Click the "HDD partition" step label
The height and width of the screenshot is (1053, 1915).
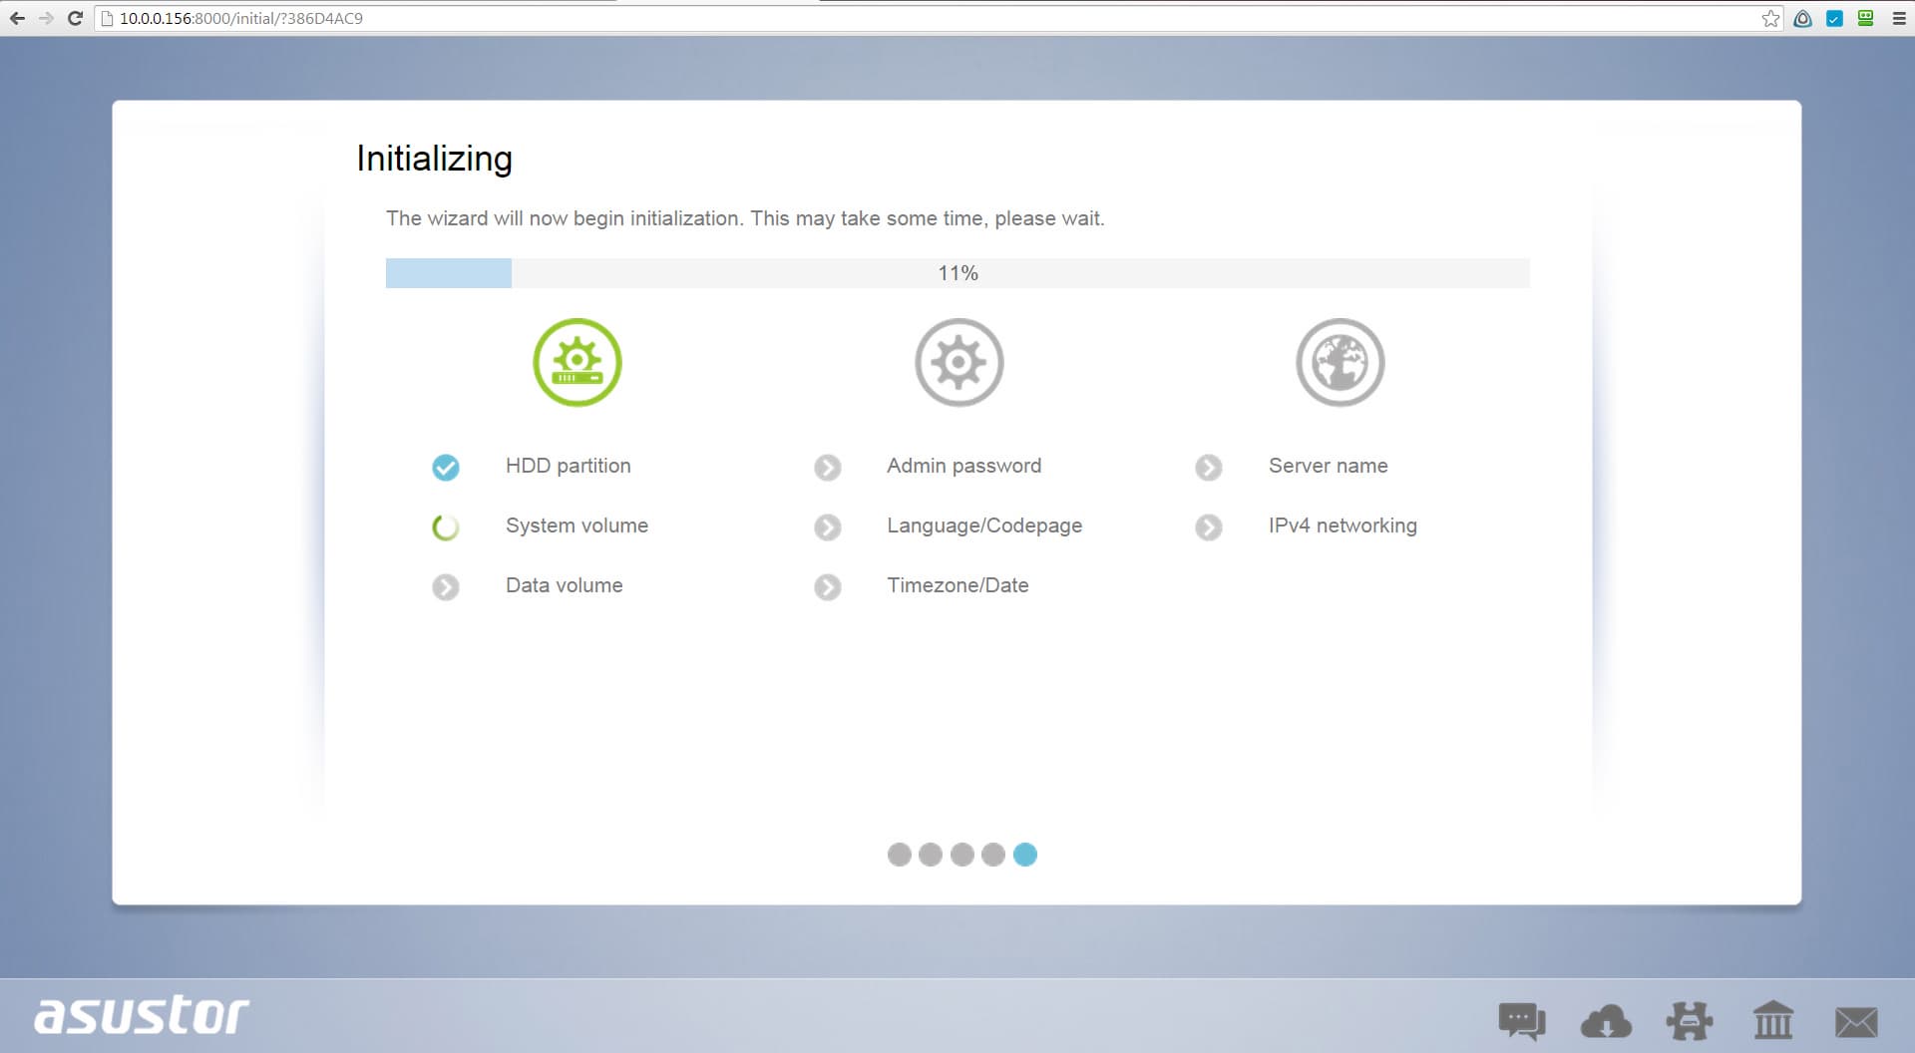pos(568,466)
